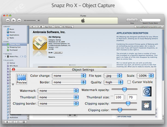The image size is (167, 127).
Task: Open the App Store breadcrumb
Action: tap(49, 27)
